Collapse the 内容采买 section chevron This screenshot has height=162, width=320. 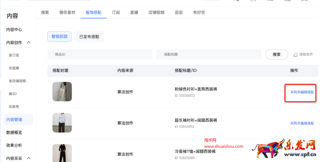(29, 158)
